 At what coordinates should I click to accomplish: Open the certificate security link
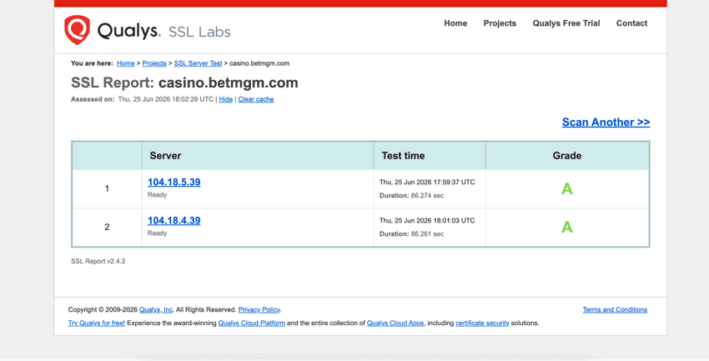[482, 323]
